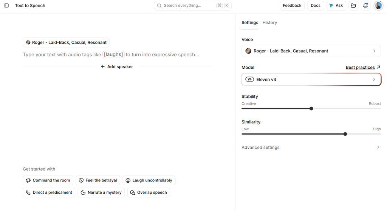Open the Best practices link

tap(360, 67)
